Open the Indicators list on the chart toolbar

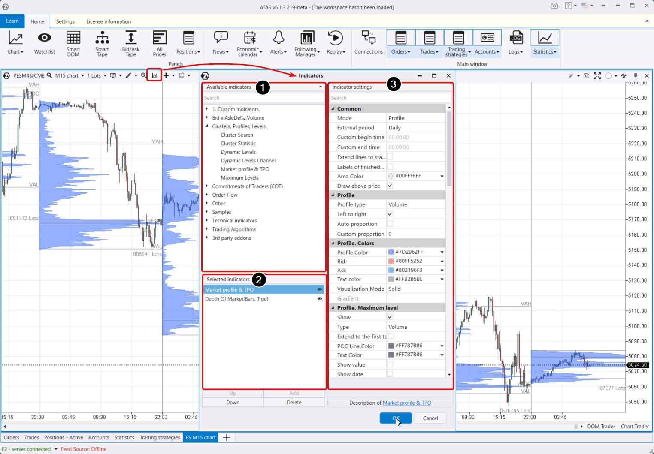(x=154, y=75)
